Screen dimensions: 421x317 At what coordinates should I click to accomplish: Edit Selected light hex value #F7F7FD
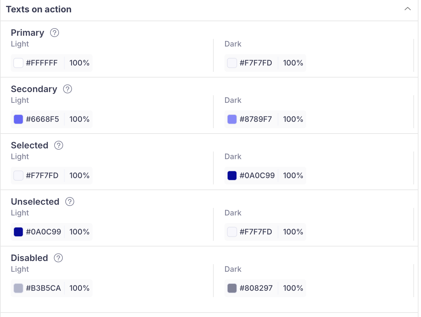point(42,176)
